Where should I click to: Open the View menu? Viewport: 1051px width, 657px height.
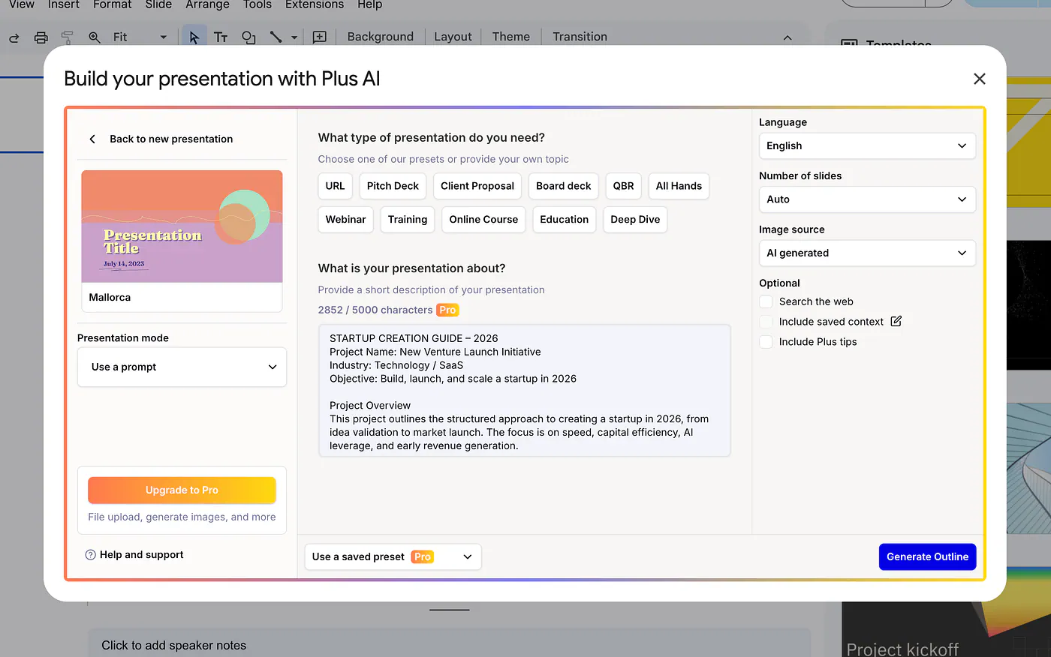(22, 4)
